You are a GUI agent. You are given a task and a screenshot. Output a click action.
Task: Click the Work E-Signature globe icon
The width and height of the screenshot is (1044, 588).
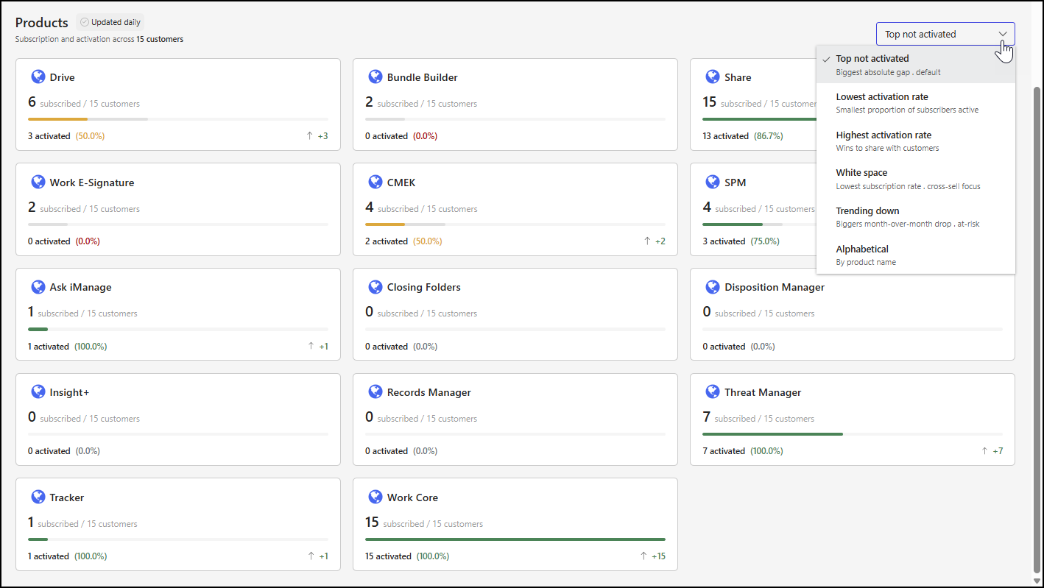coord(38,182)
